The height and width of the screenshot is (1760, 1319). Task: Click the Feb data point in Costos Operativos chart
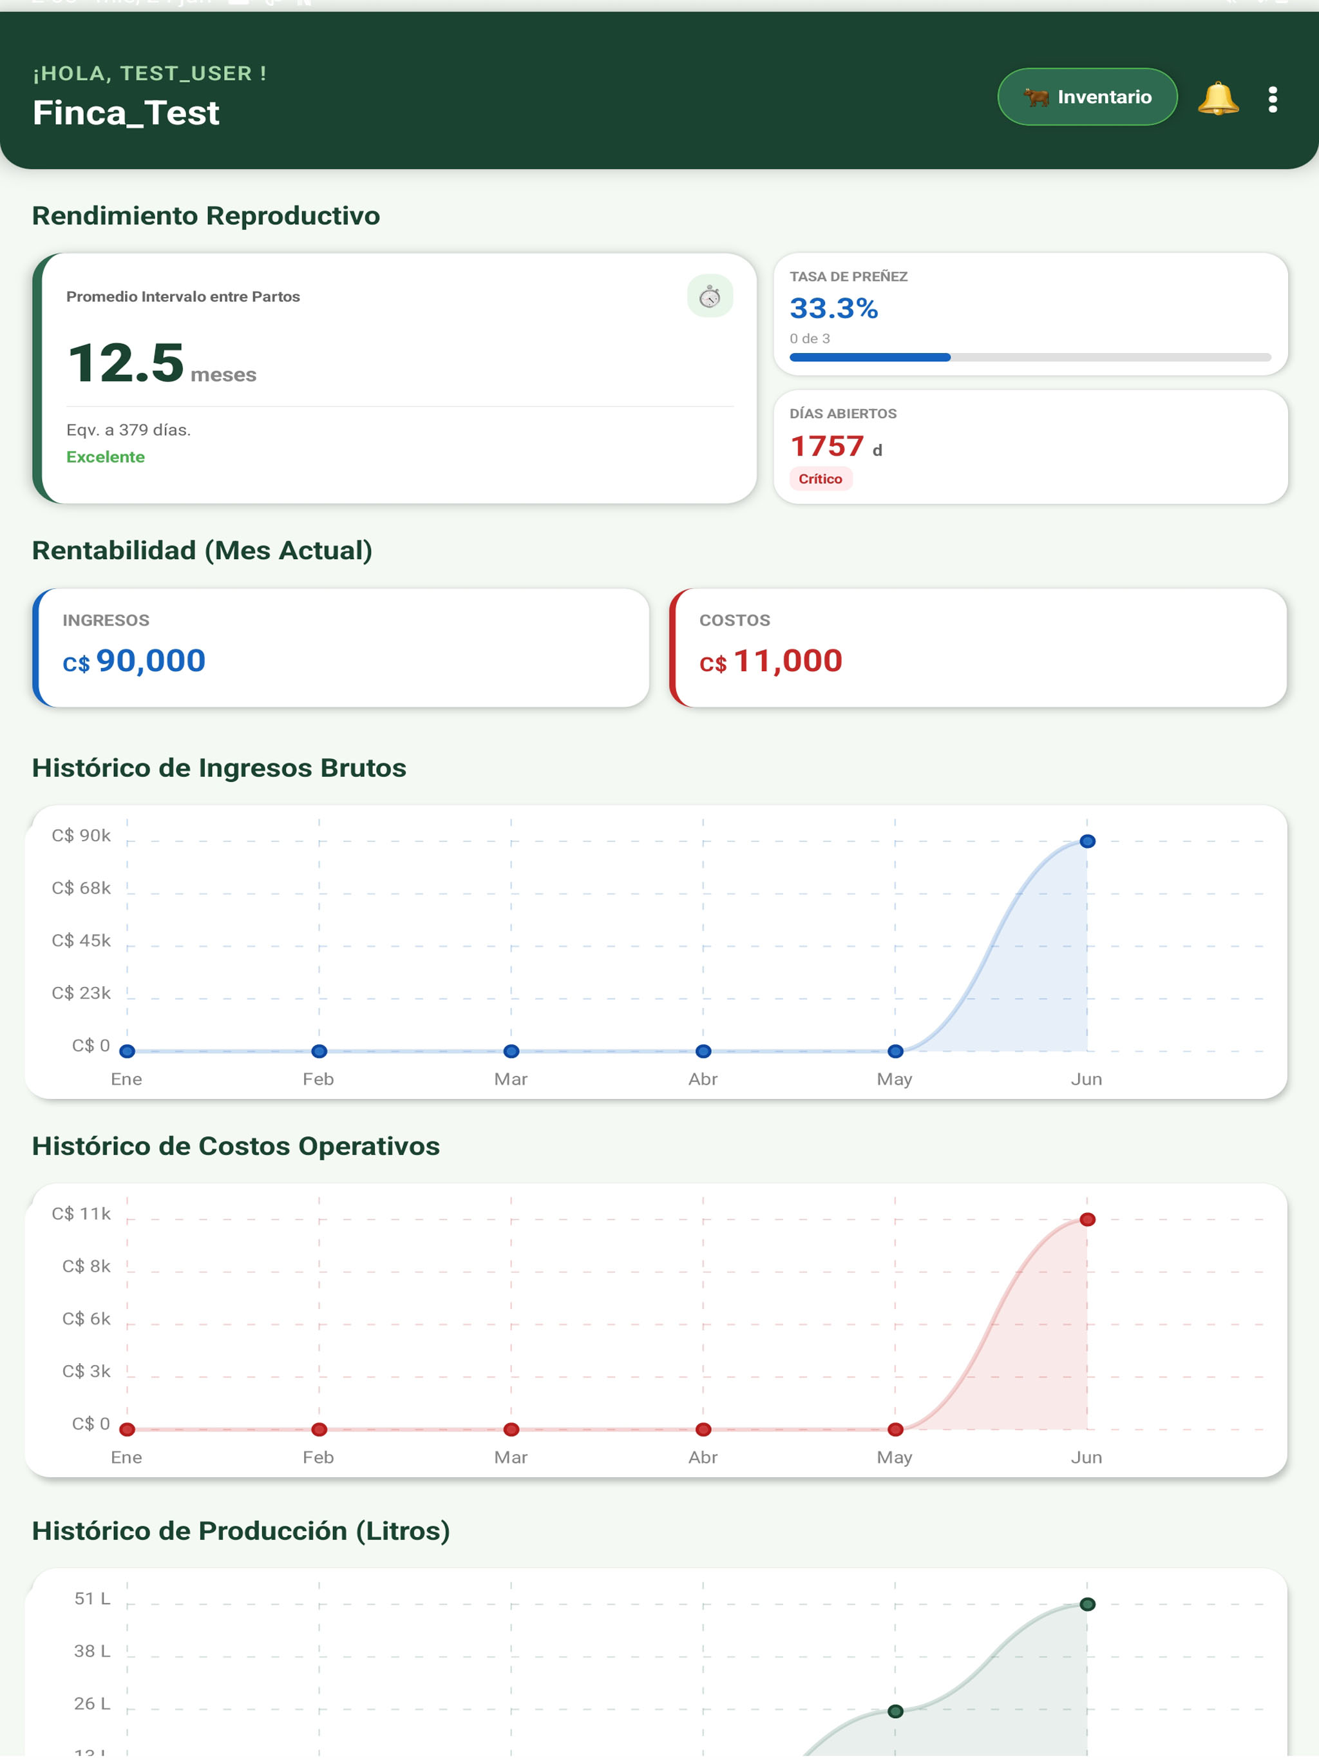319,1430
